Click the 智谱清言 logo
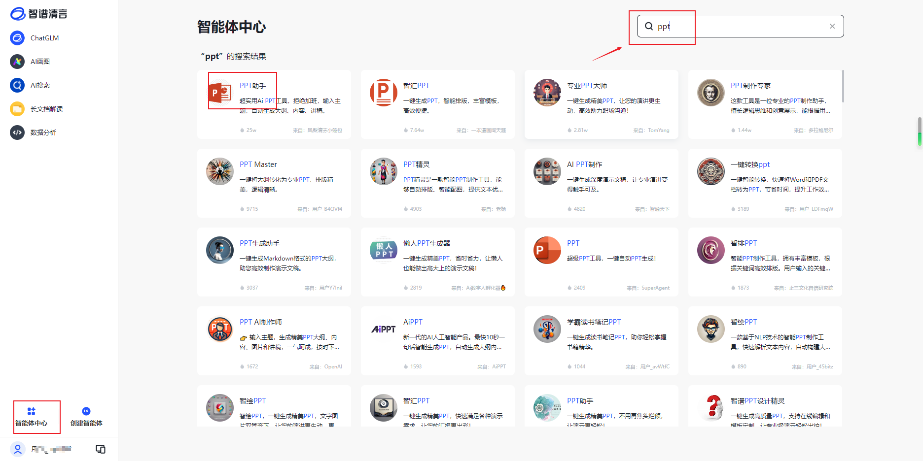This screenshot has height=461, width=923. coord(39,14)
